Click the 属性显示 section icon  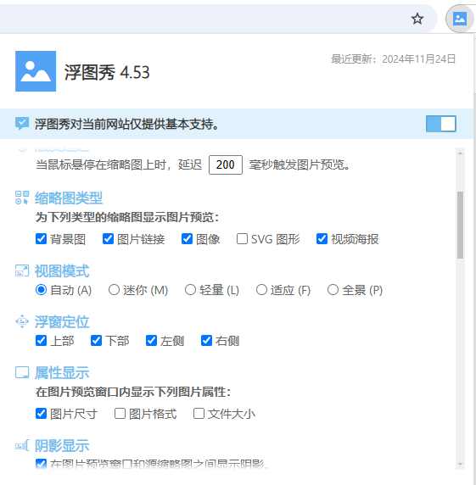(22, 372)
